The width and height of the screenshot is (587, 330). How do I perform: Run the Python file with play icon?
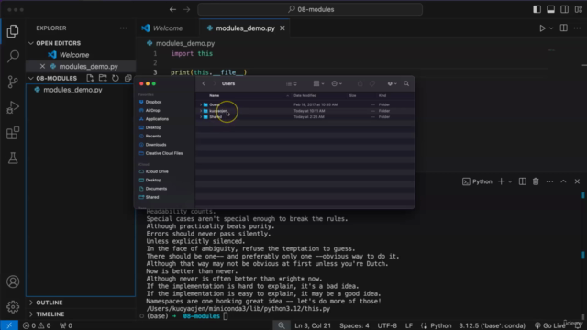[x=542, y=28]
